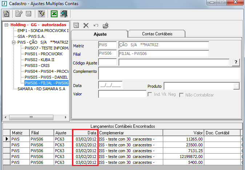245x170 pixels.
Task: Toggle the Ind. Vlr. Neg checkbox
Action: click(x=150, y=95)
